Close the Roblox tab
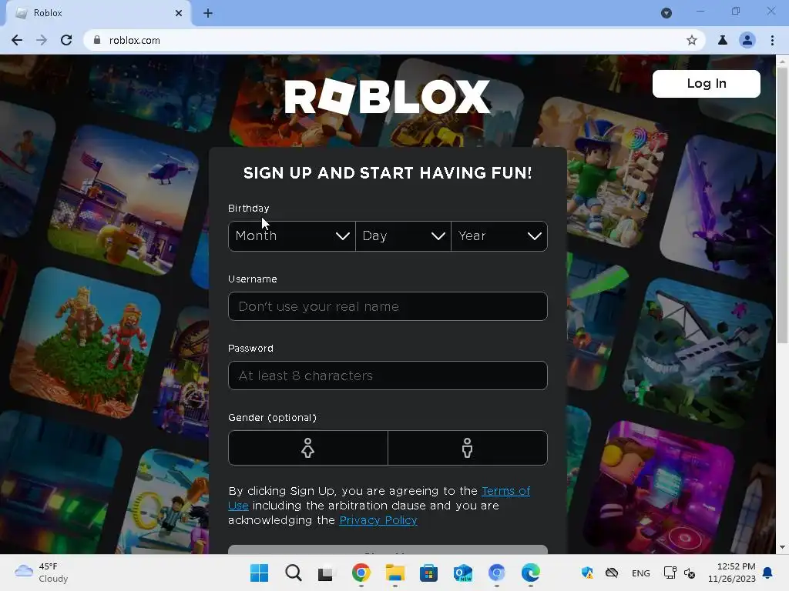The height and width of the screenshot is (591, 789). (179, 13)
